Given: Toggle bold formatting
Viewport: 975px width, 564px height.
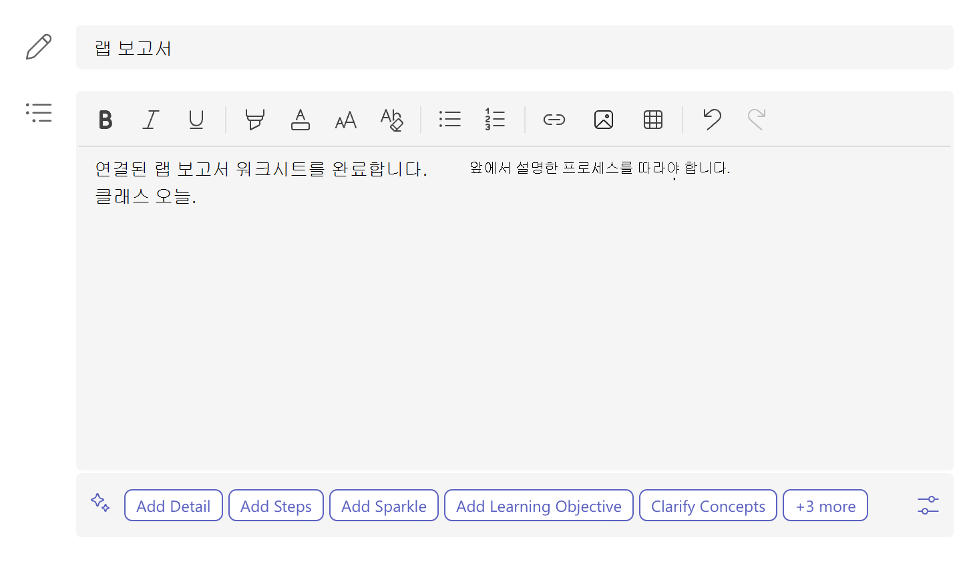Looking at the screenshot, I should click(x=106, y=120).
